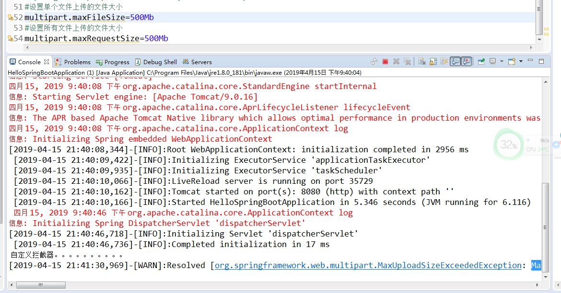Maximize the Console view
The width and height of the screenshot is (561, 293).
(541, 62)
